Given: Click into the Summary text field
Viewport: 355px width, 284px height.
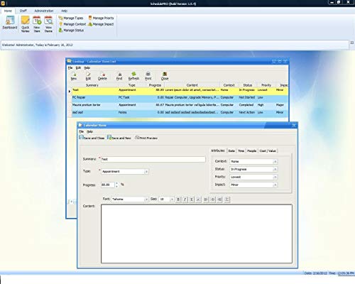Looking at the screenshot, I should 153,159.
